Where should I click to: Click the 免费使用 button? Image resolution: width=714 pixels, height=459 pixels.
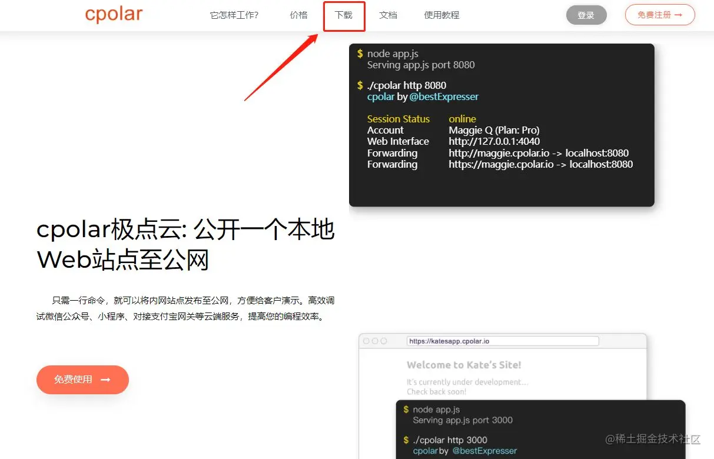(82, 380)
